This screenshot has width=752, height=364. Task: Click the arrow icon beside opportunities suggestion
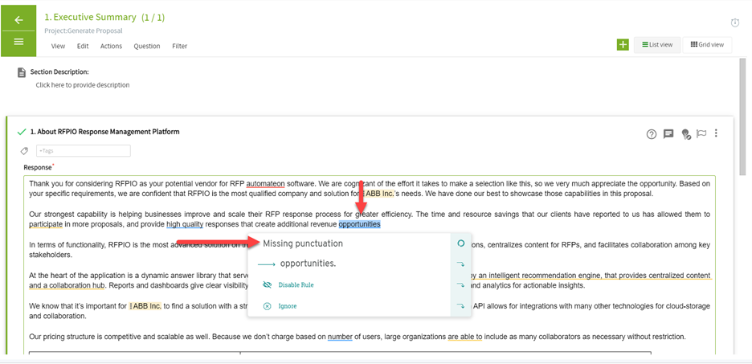point(461,264)
